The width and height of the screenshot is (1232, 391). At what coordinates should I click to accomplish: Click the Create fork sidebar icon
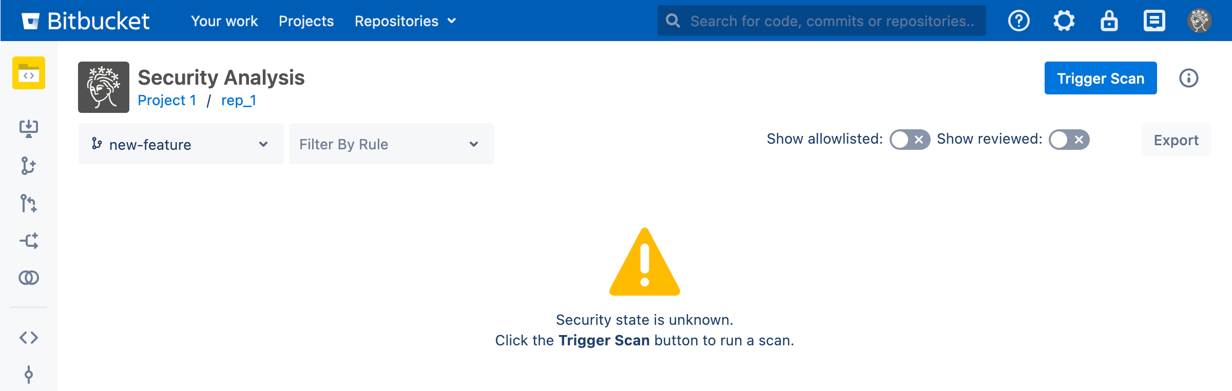(x=29, y=241)
